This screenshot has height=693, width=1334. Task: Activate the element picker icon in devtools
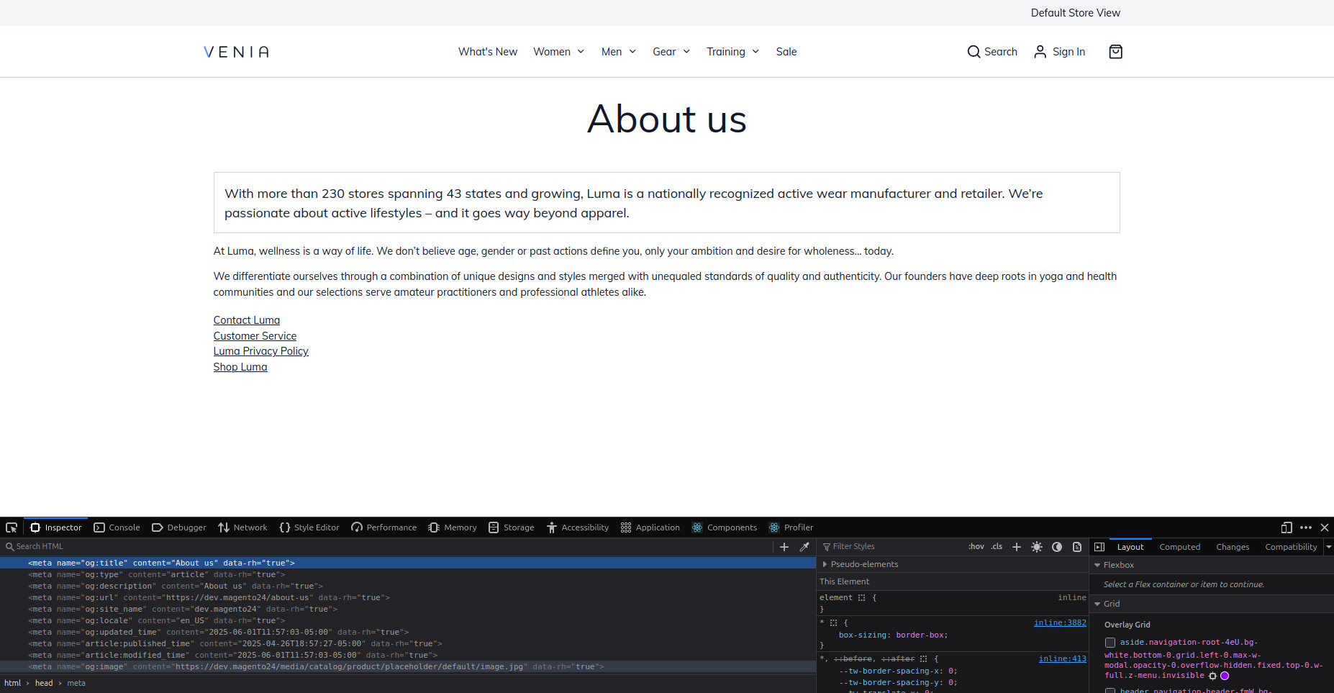tap(12, 527)
